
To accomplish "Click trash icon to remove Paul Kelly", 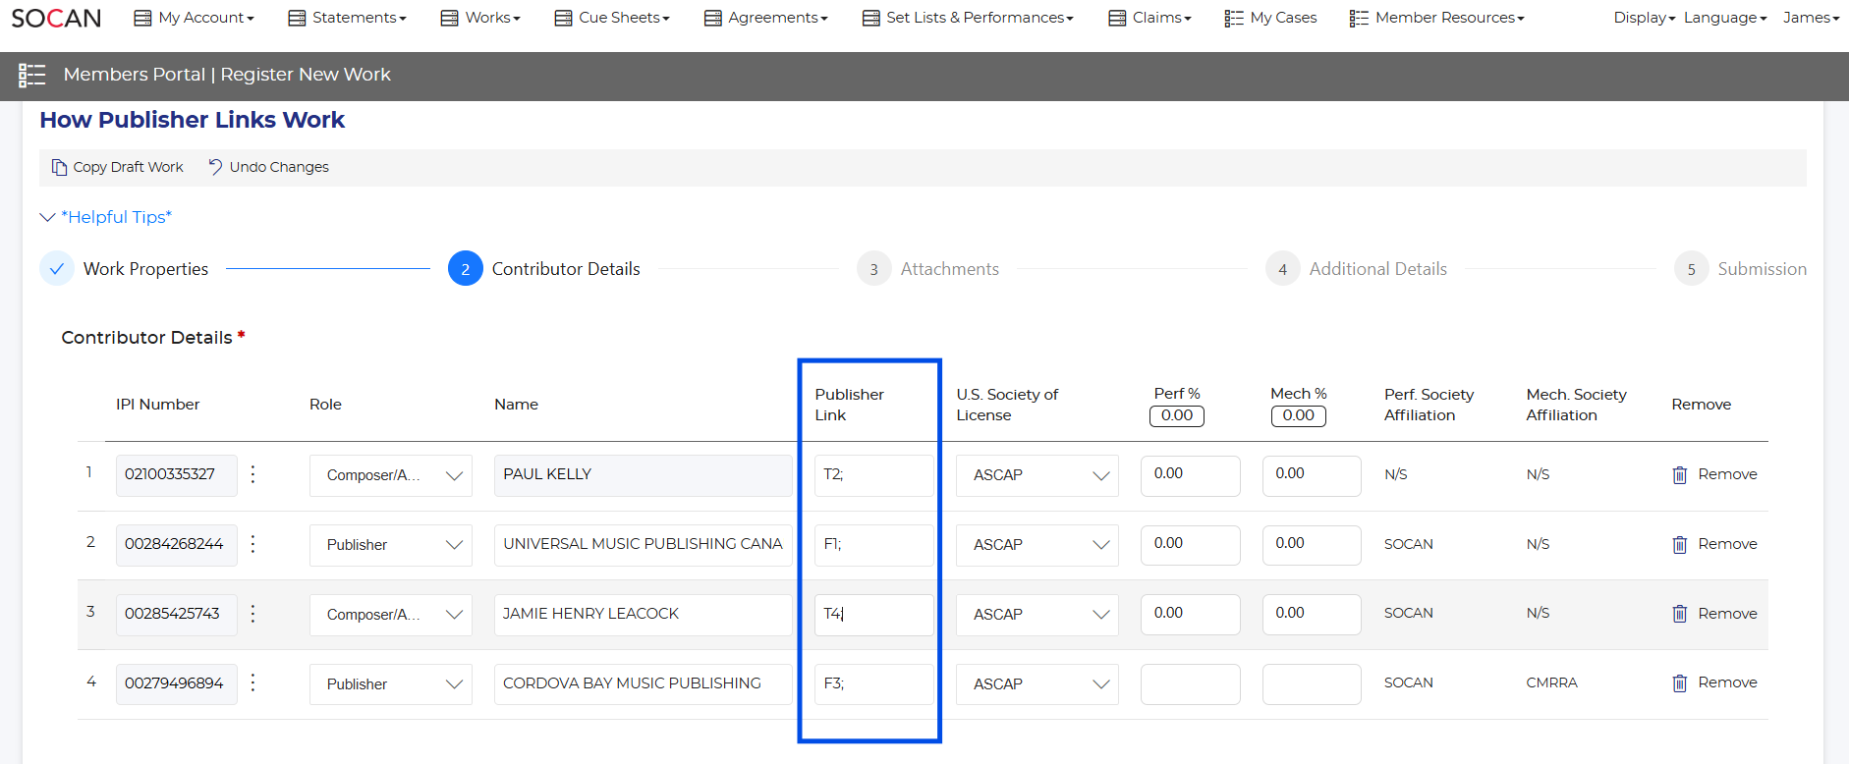I will 1679,475.
